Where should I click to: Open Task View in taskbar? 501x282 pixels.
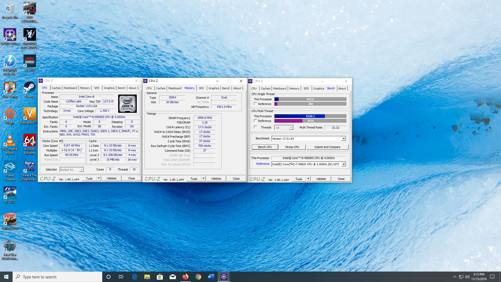[x=121, y=277]
